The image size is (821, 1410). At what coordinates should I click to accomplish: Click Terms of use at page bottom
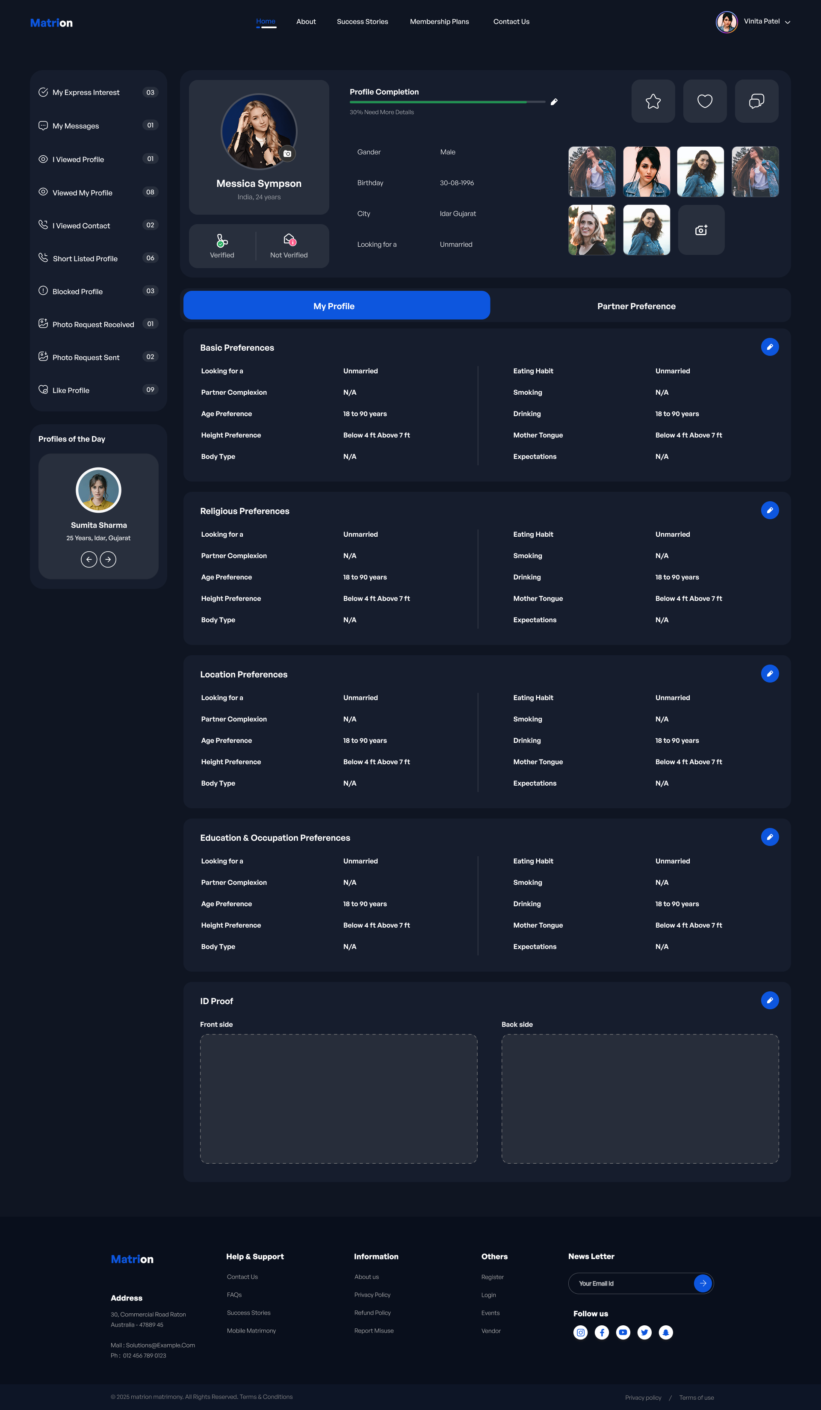click(x=696, y=1398)
